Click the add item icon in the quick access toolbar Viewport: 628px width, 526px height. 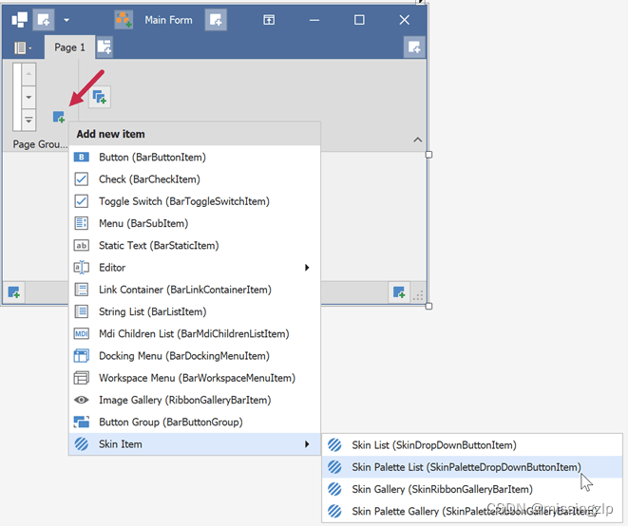point(43,19)
